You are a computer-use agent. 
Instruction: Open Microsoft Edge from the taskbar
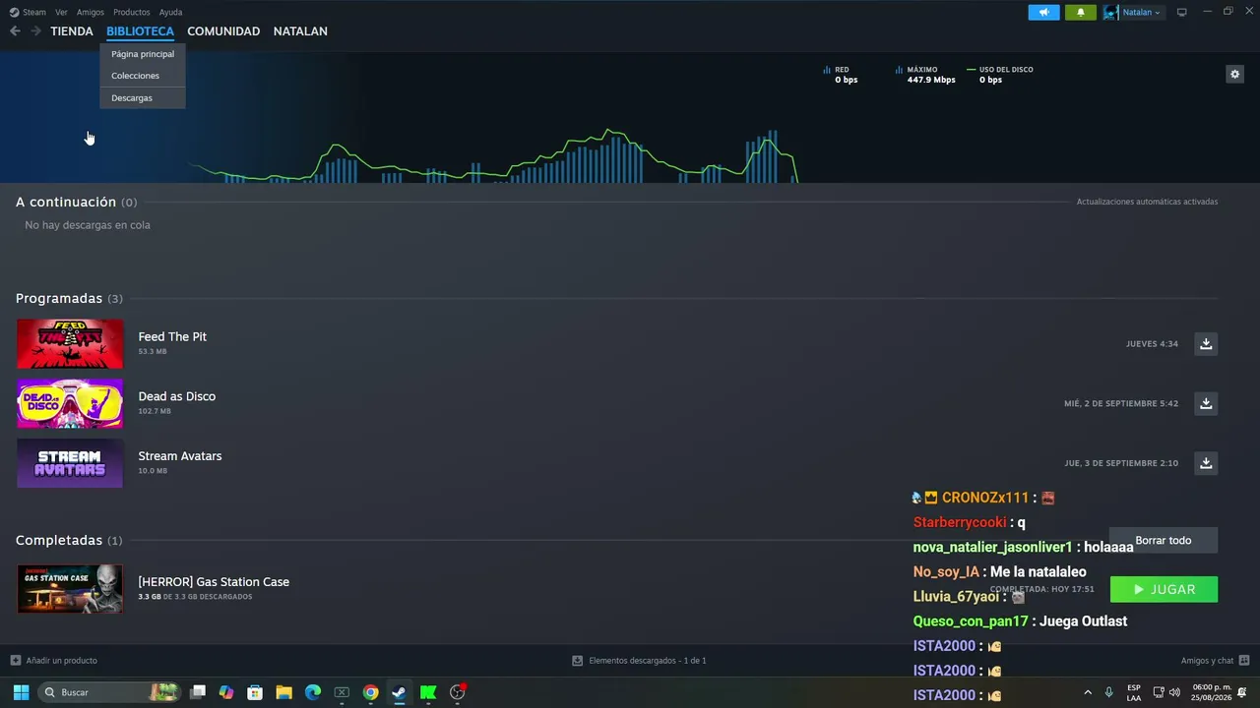click(x=313, y=692)
